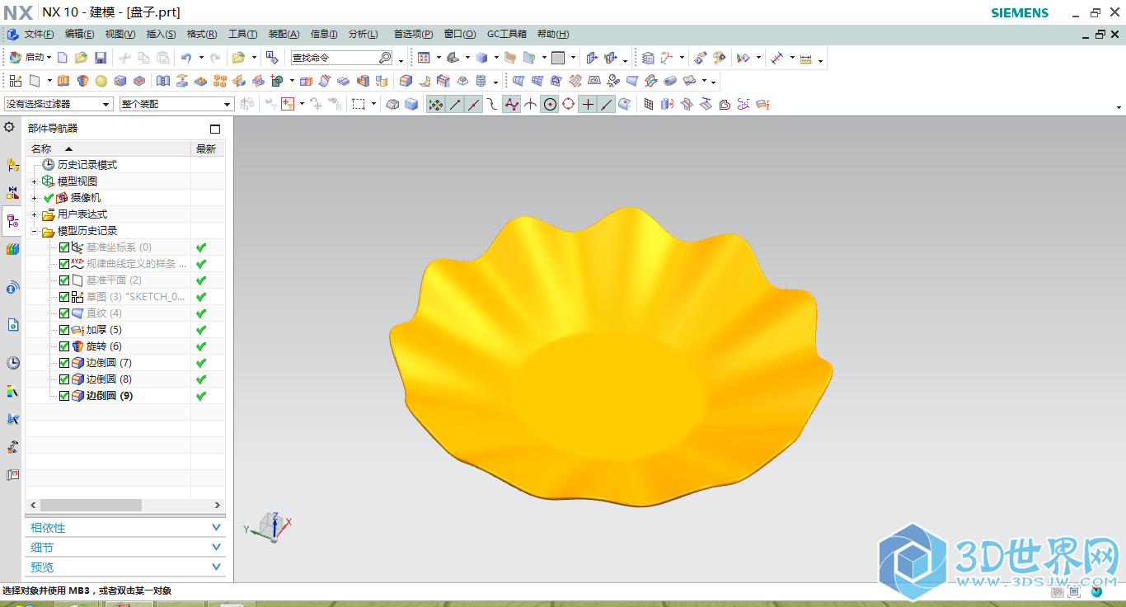Viewport: 1126px width, 607px height.
Task: Toggle the 直纹 (4) feature checkbox
Action: pos(64,313)
